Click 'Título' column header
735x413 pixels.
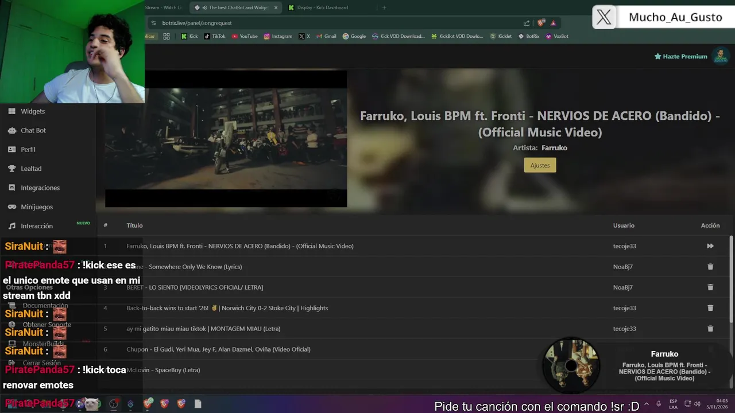134,225
